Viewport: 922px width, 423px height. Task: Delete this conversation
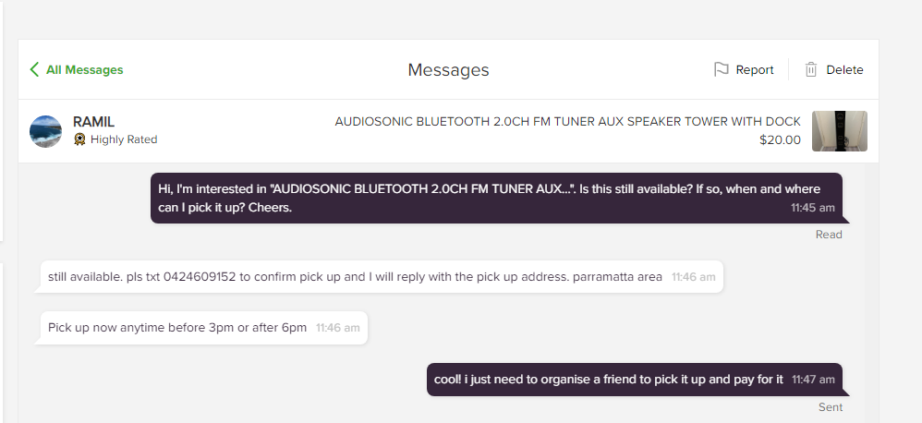coord(834,69)
